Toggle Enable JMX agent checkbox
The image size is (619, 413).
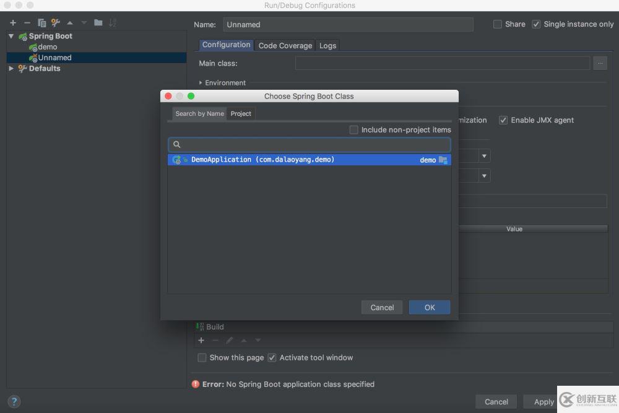click(503, 120)
